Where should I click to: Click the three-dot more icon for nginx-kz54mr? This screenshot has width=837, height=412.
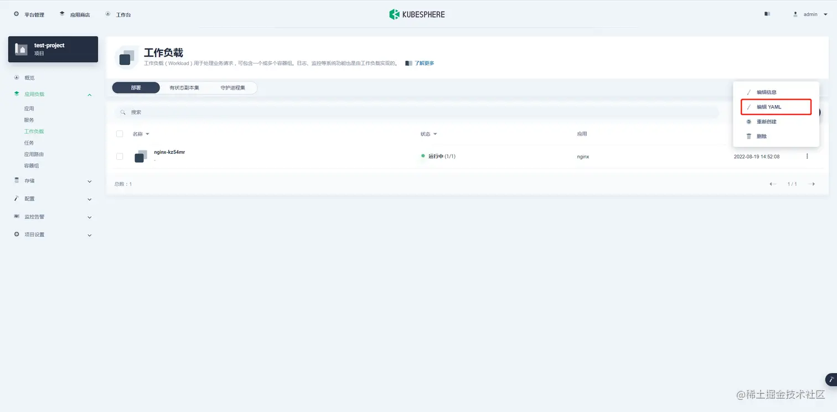(x=807, y=157)
